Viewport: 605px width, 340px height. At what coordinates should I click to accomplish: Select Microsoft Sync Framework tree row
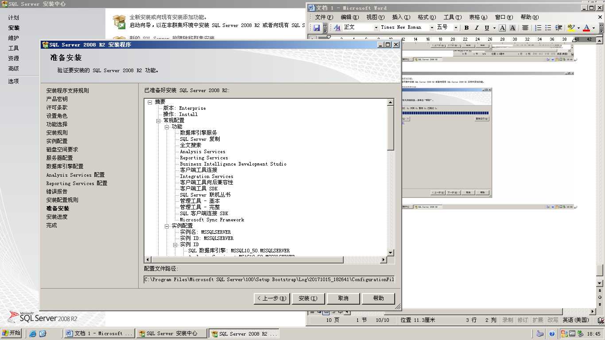tap(212, 220)
